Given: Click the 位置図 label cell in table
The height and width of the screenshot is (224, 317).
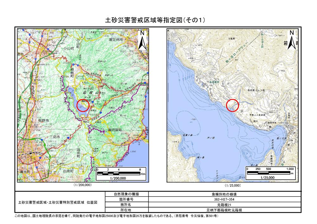Looking at the screenshot, I should [57, 202].
